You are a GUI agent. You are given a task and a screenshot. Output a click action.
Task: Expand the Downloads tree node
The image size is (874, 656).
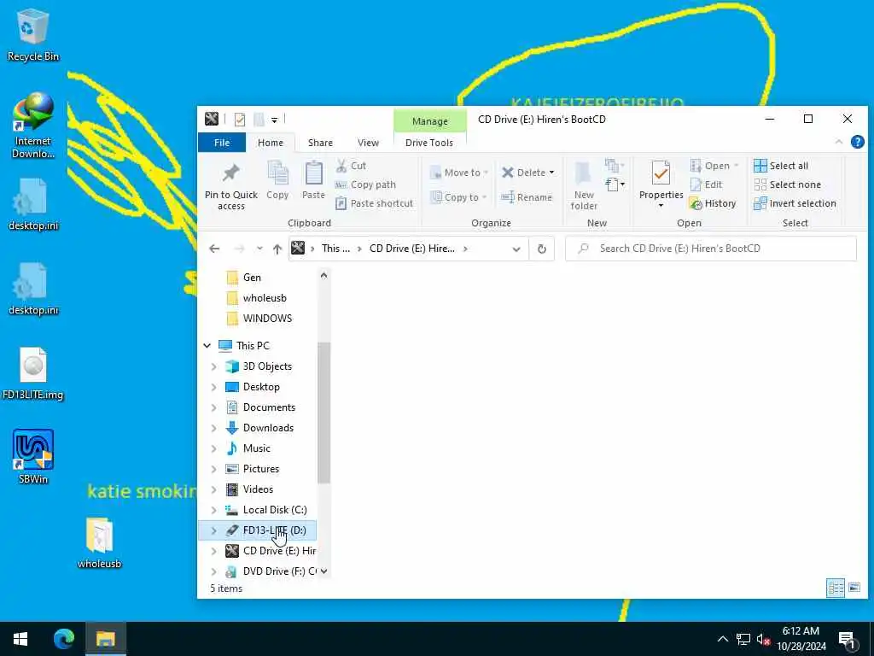click(x=214, y=429)
